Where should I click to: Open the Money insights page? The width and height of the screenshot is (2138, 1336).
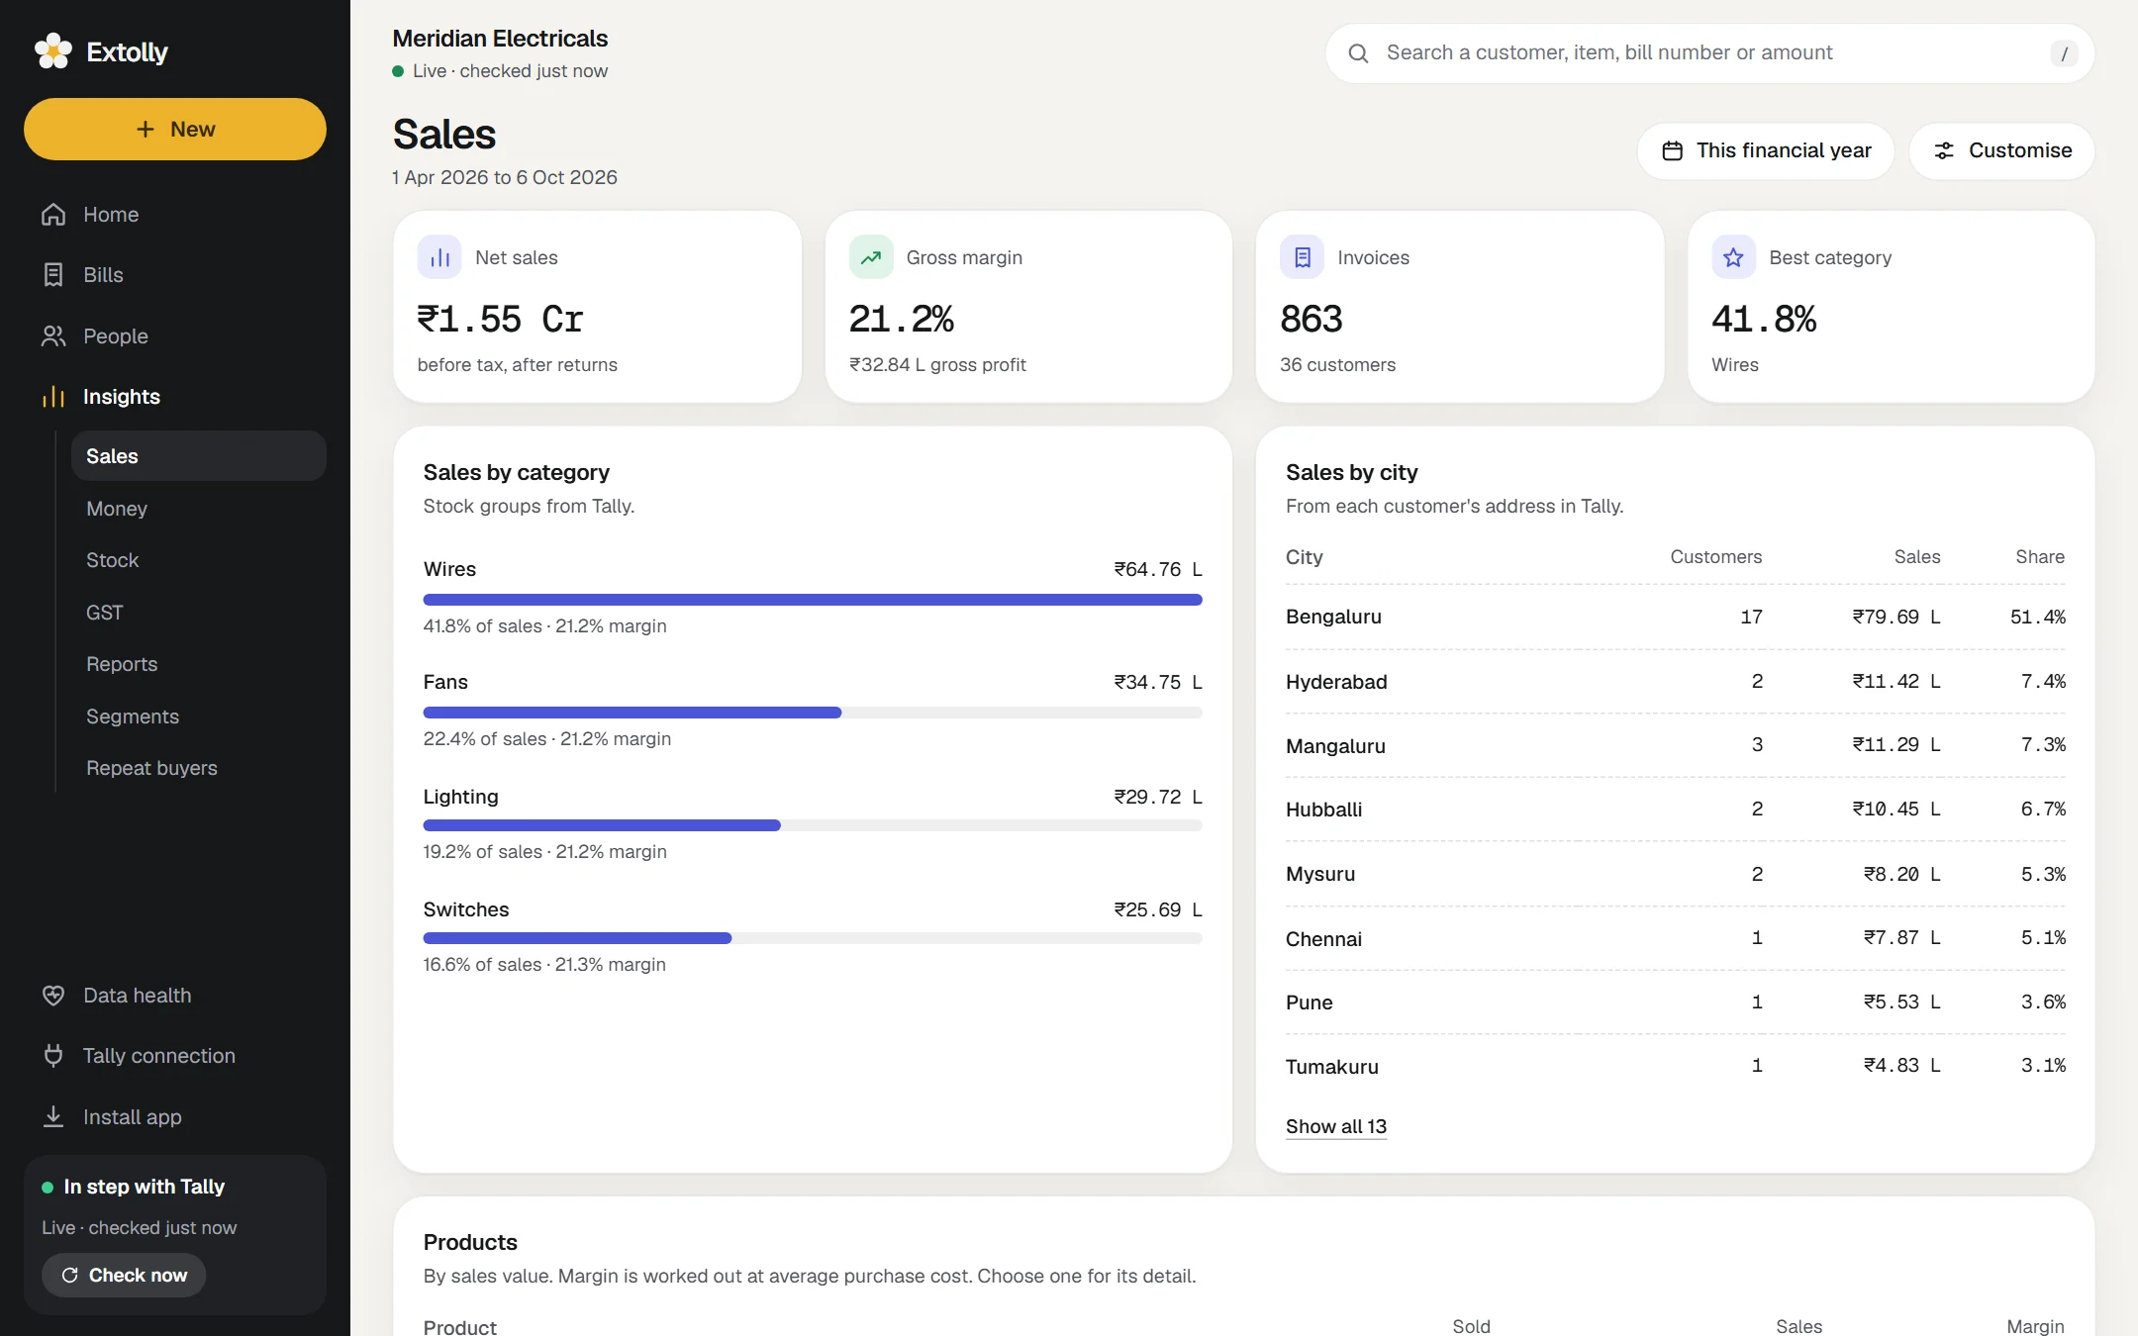point(199,509)
